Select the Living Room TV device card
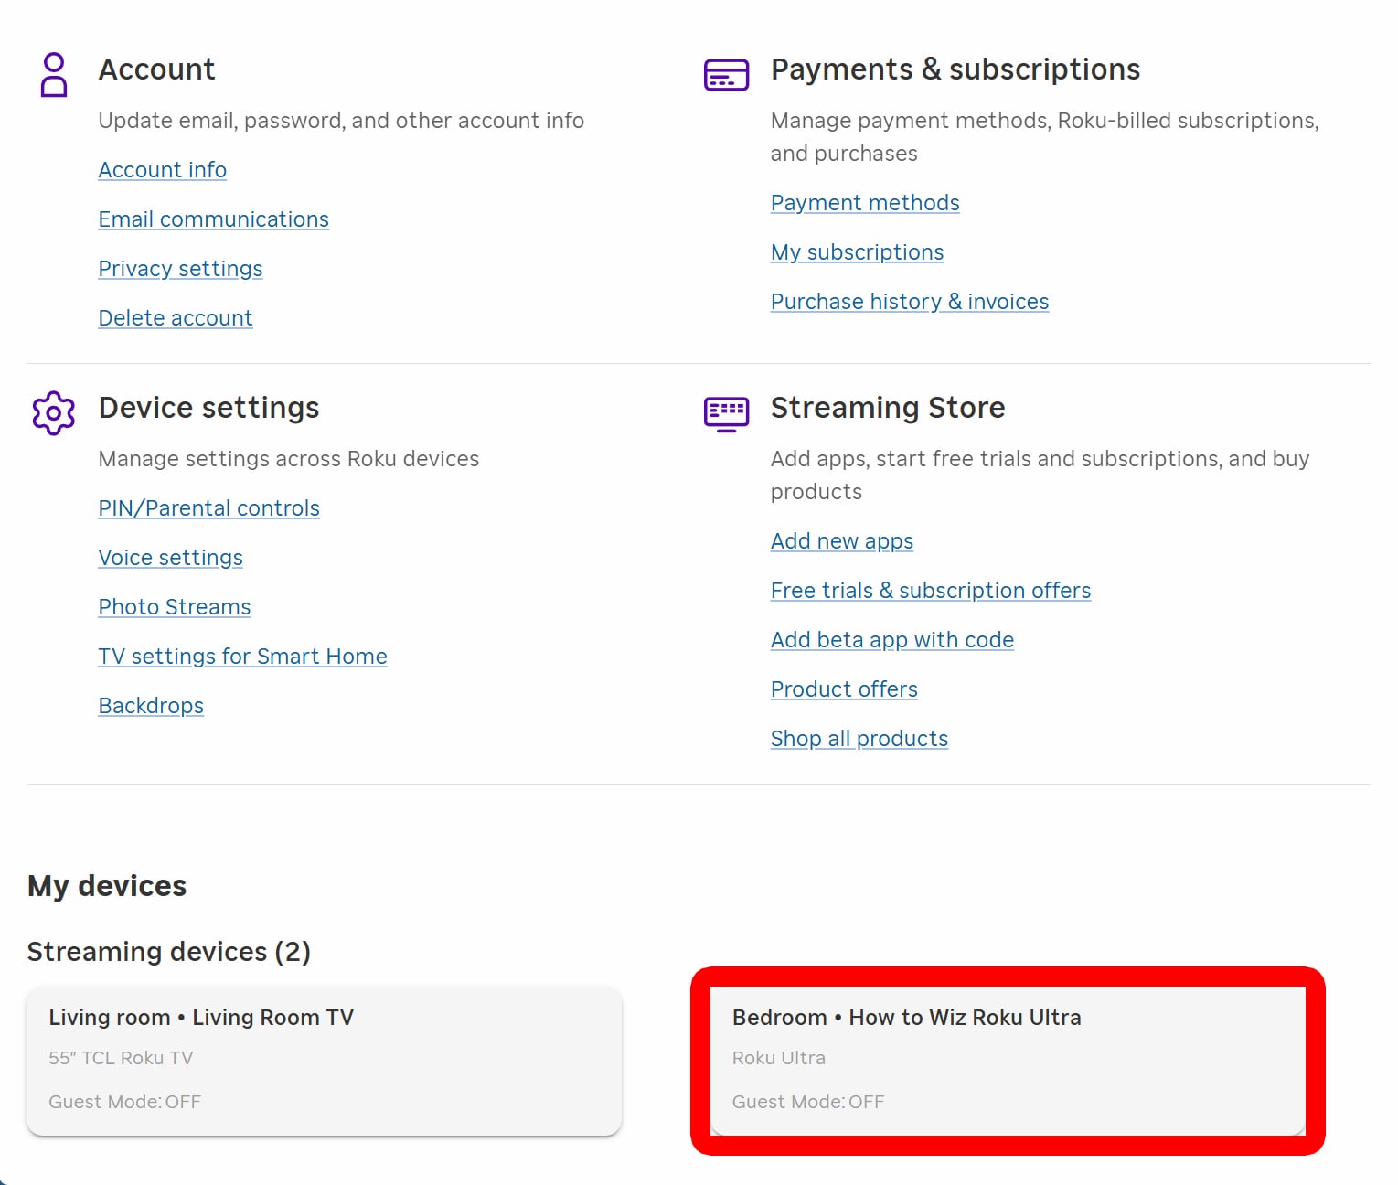Screen dimensions: 1398x1185 324,1059
